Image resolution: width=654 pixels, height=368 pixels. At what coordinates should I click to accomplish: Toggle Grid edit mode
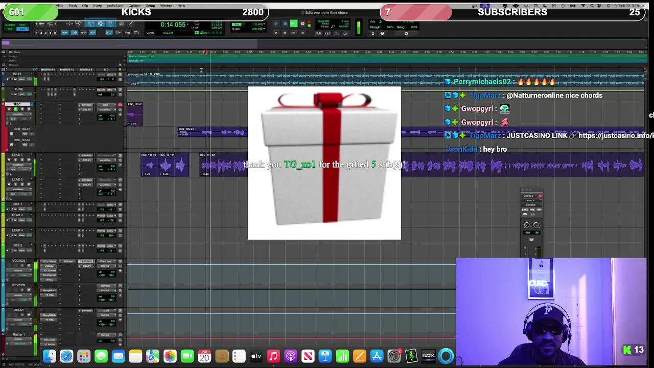click(x=22, y=29)
